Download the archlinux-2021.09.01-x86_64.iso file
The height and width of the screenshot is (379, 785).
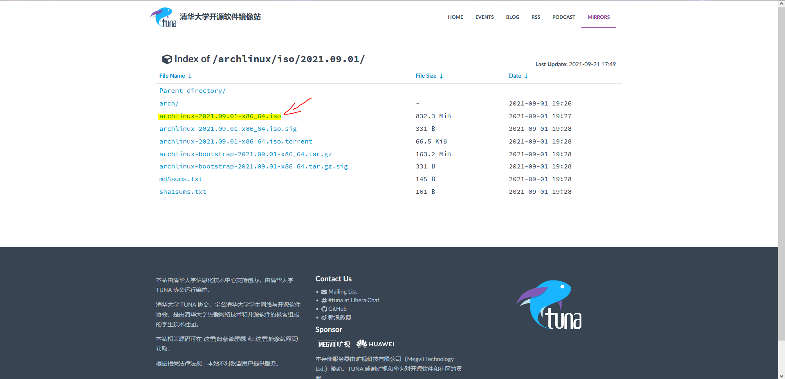click(x=220, y=116)
